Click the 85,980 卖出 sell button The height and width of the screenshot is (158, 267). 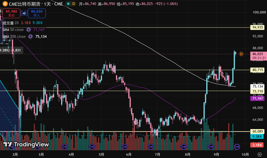[11, 13]
